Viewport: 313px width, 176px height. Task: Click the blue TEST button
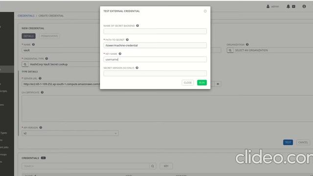point(288,142)
